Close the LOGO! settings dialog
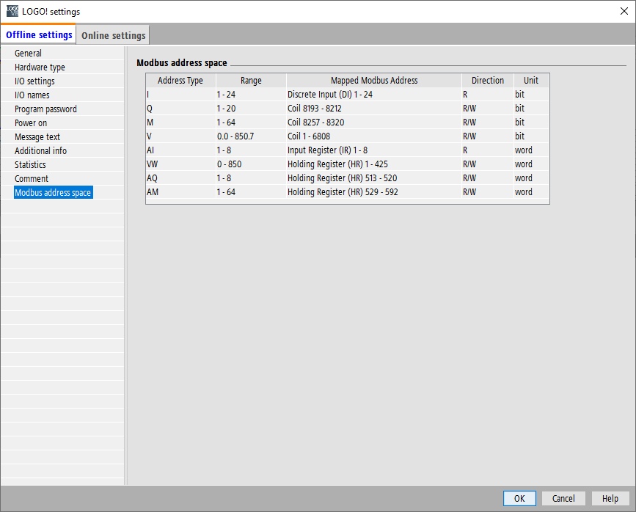This screenshot has height=512, width=636. tap(624, 11)
